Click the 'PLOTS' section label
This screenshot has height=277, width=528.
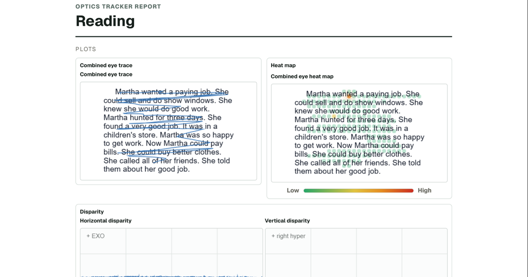[x=86, y=49]
